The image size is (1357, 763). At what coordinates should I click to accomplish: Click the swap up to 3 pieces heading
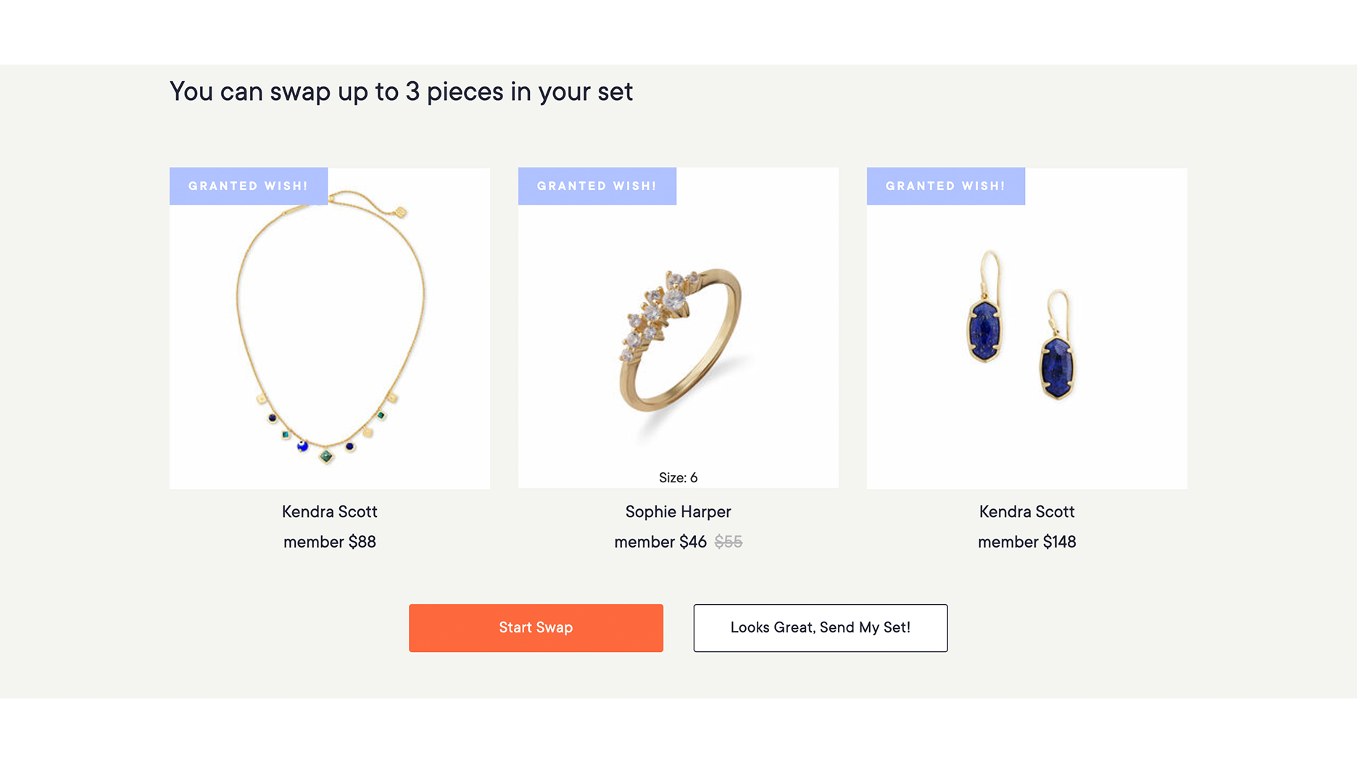(401, 92)
